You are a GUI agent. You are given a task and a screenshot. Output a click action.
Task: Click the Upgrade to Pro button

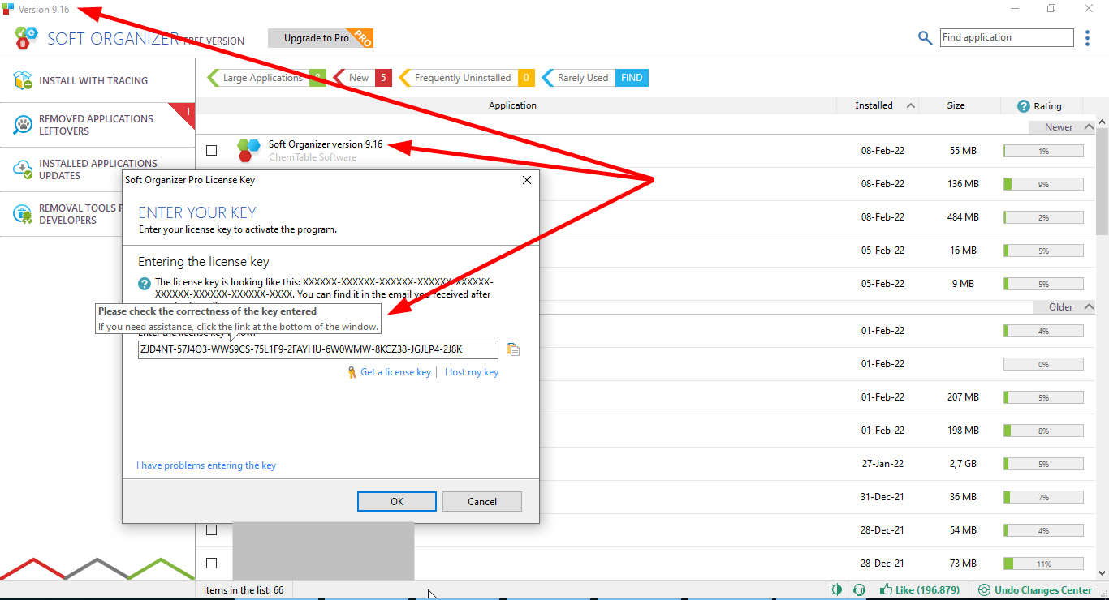pos(321,38)
